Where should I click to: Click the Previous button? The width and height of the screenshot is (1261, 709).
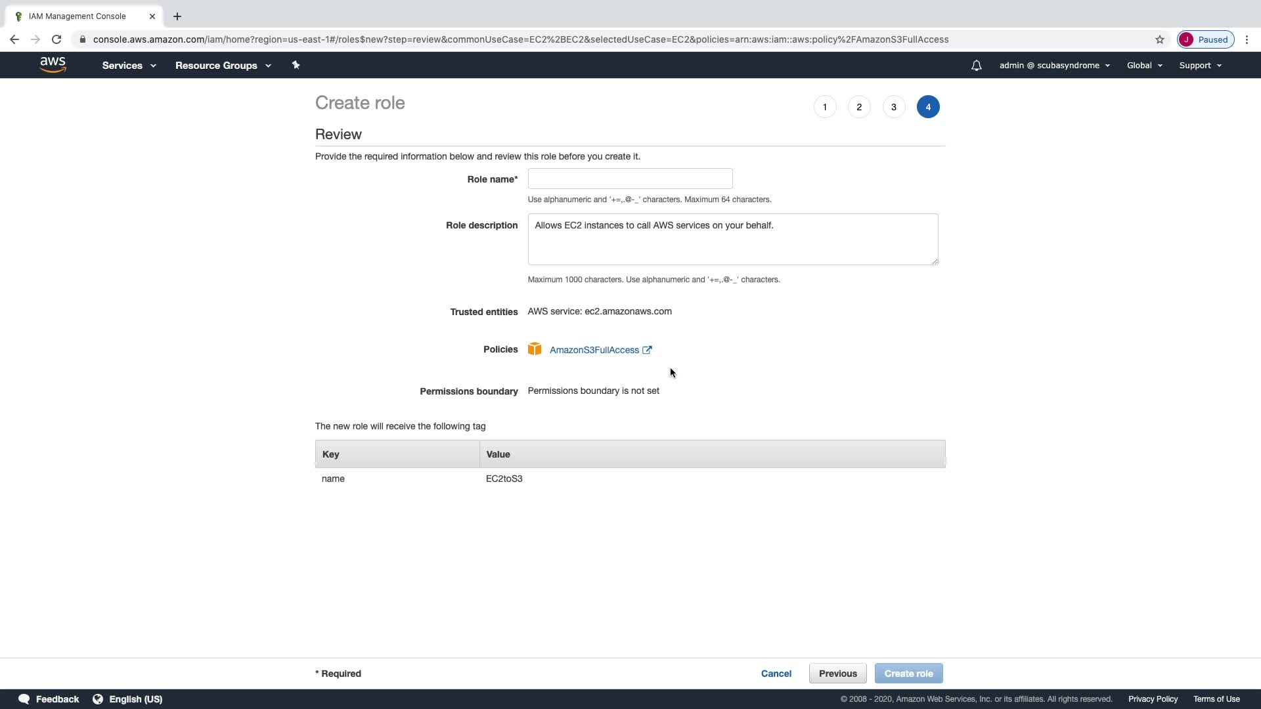coord(837,674)
